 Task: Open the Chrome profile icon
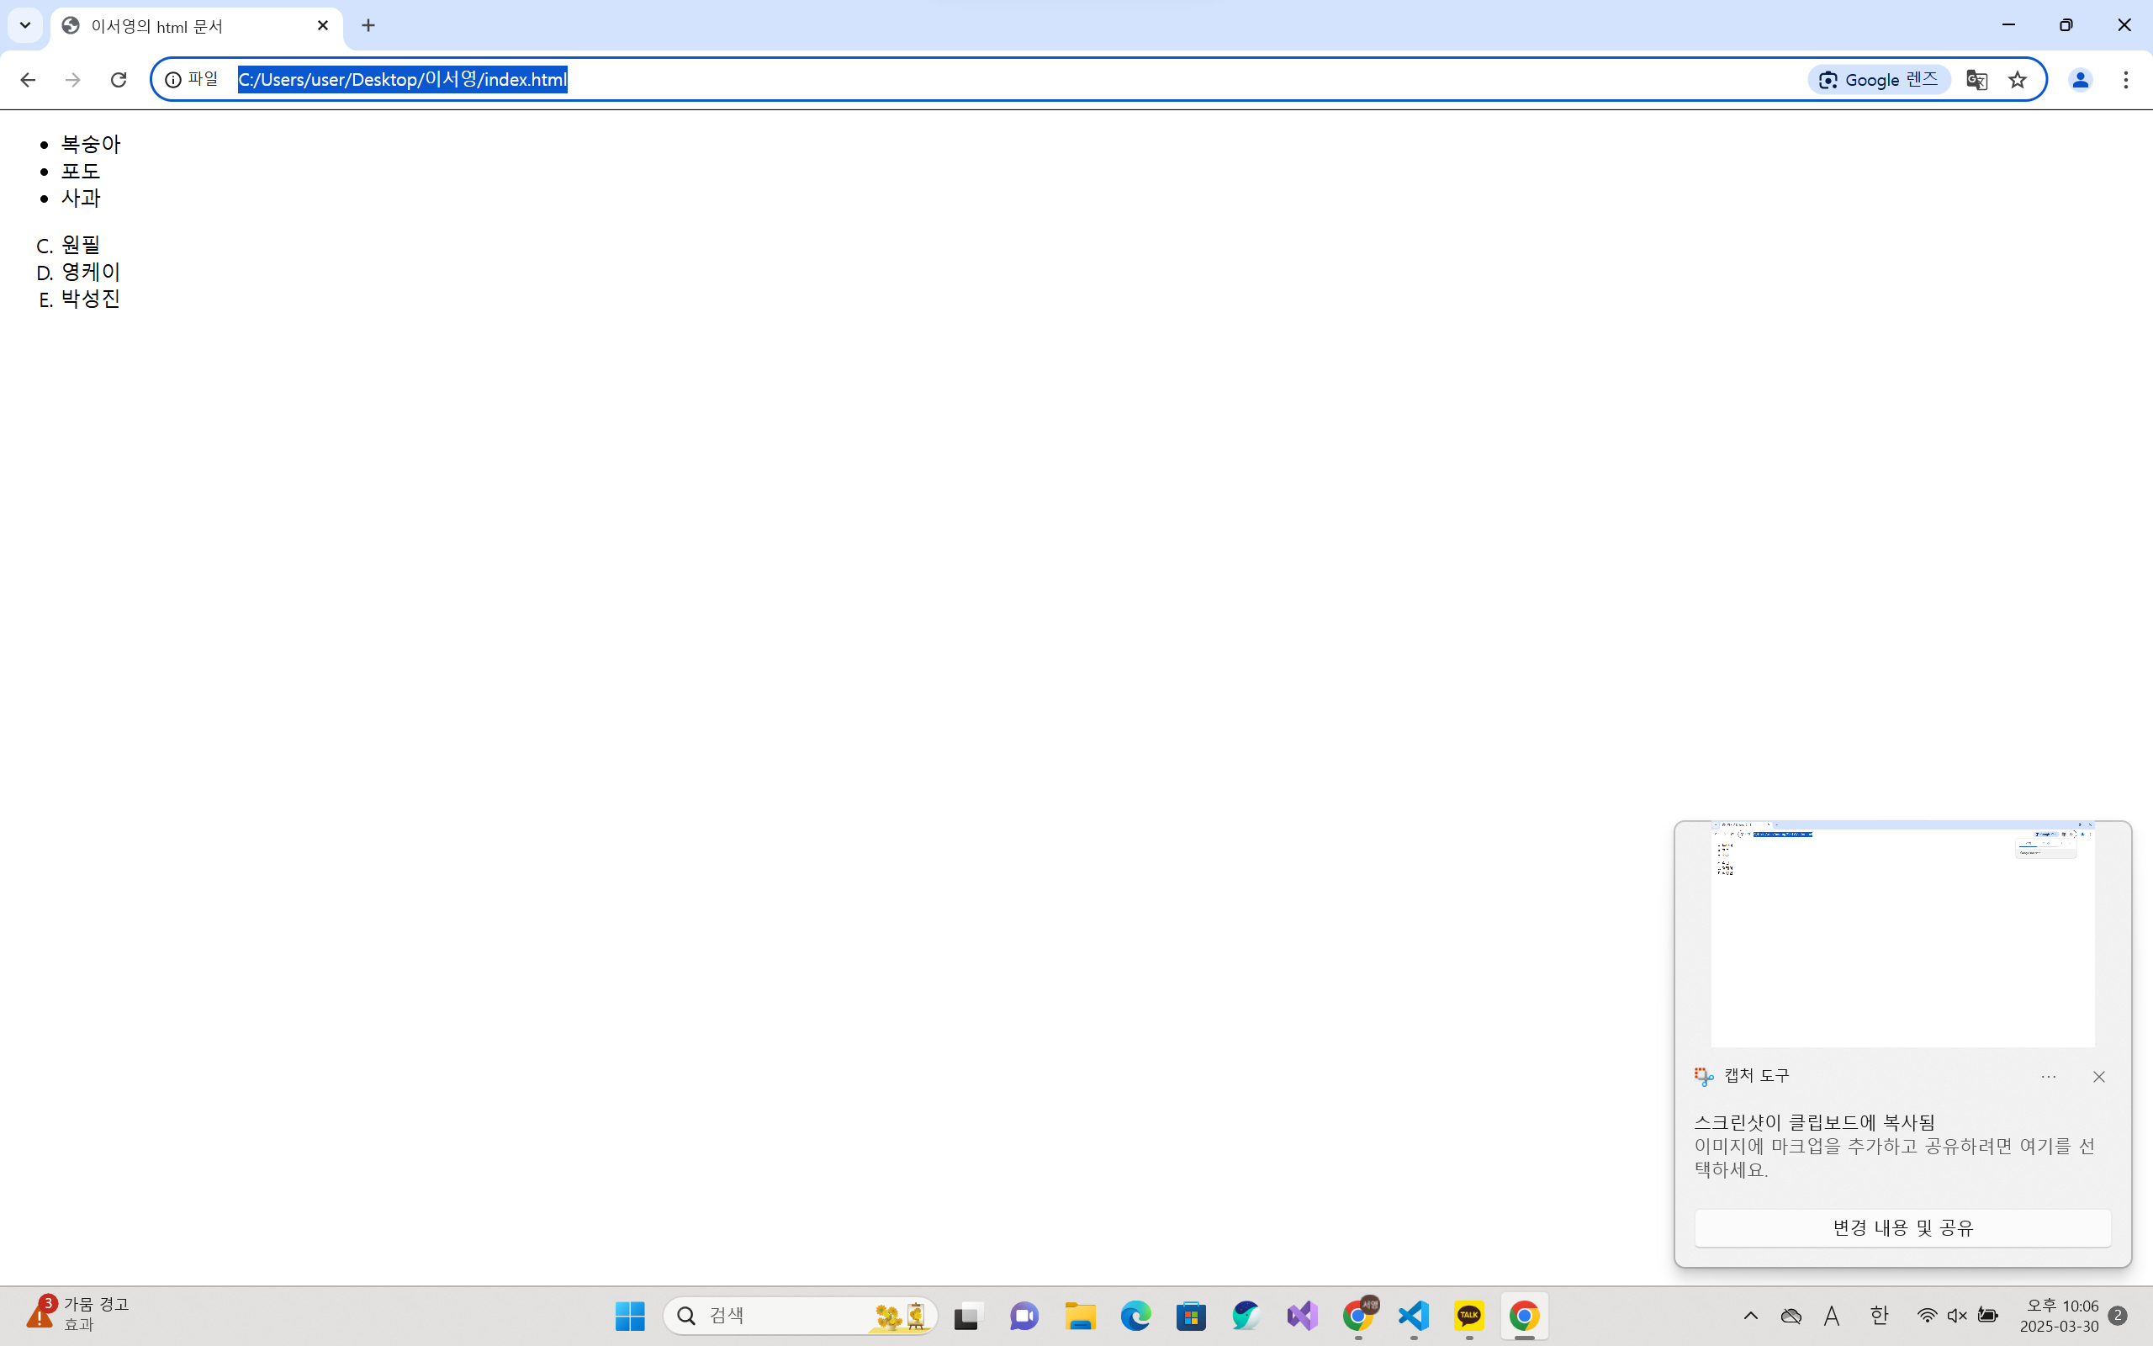(x=2079, y=80)
